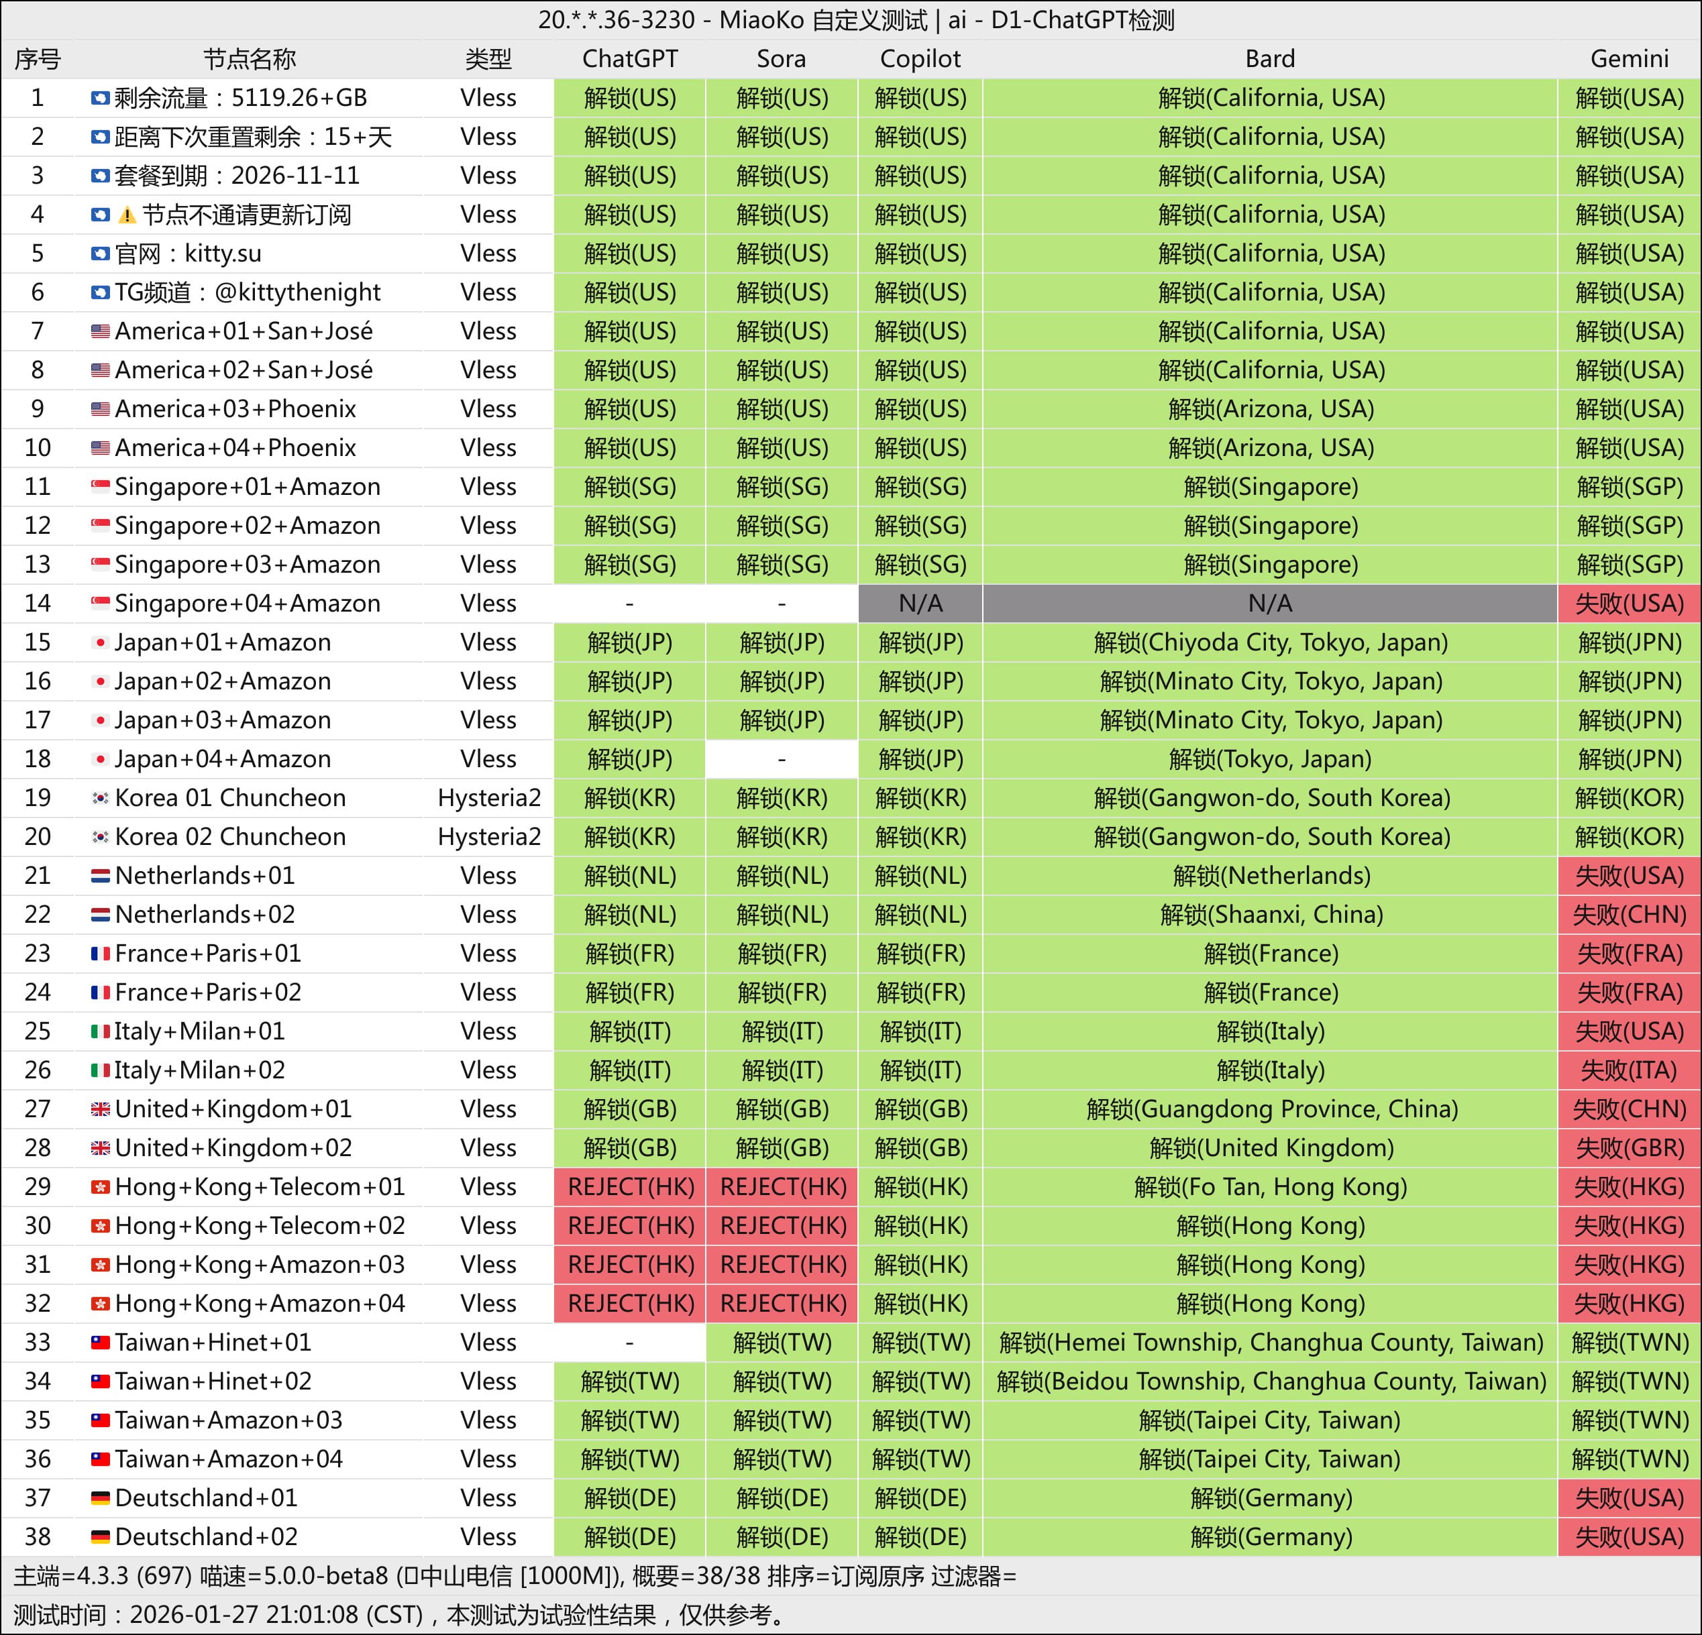1702x1635 pixels.
Task: Click the German flag icon beside Deutschland+02
Action: pos(101,1536)
